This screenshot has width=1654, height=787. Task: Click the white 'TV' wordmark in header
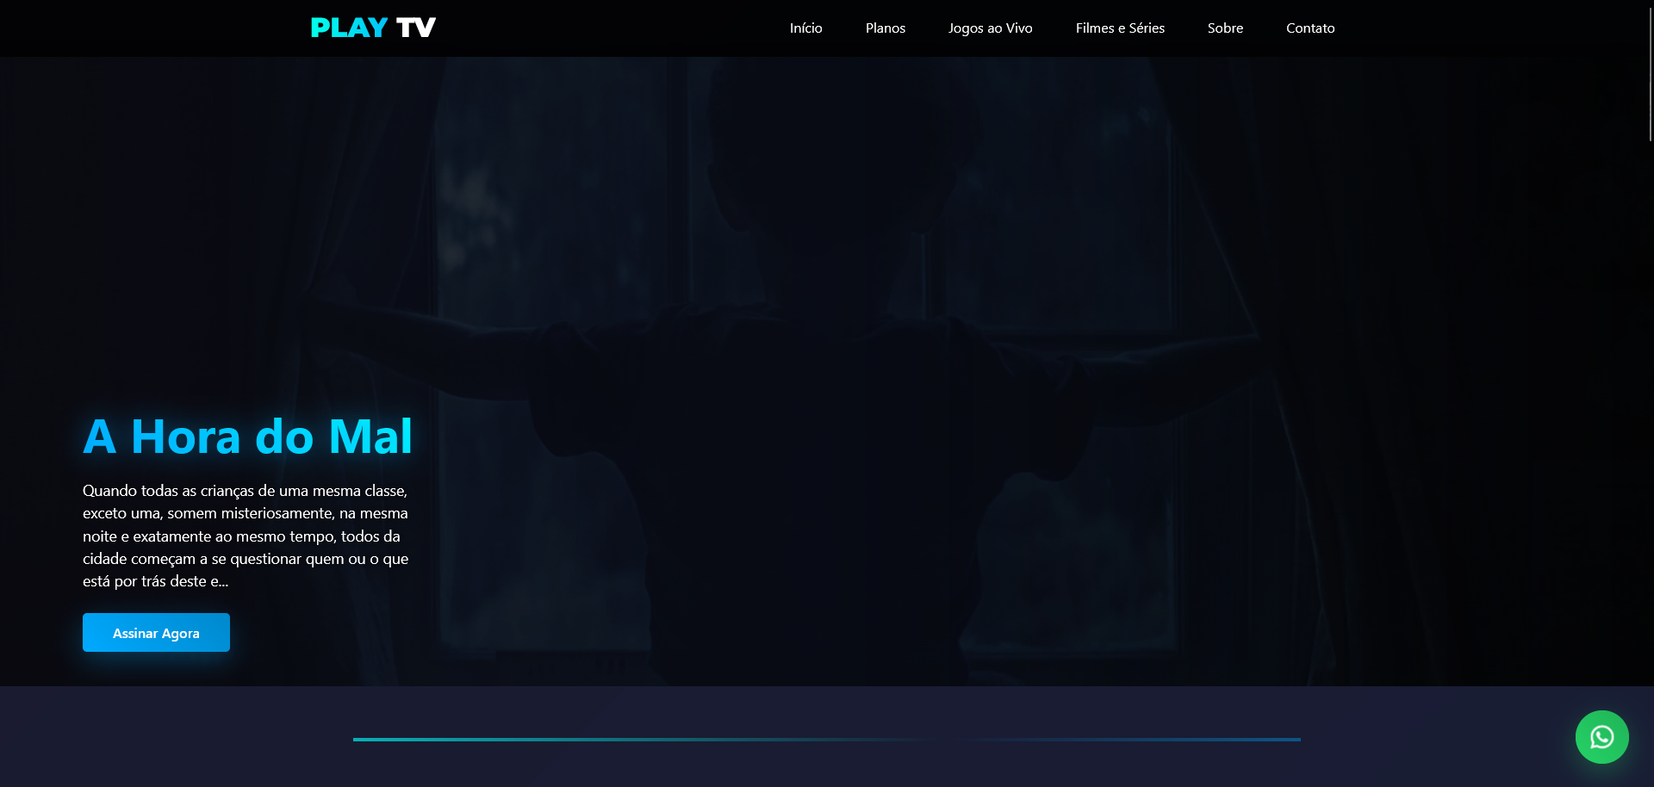point(418,27)
